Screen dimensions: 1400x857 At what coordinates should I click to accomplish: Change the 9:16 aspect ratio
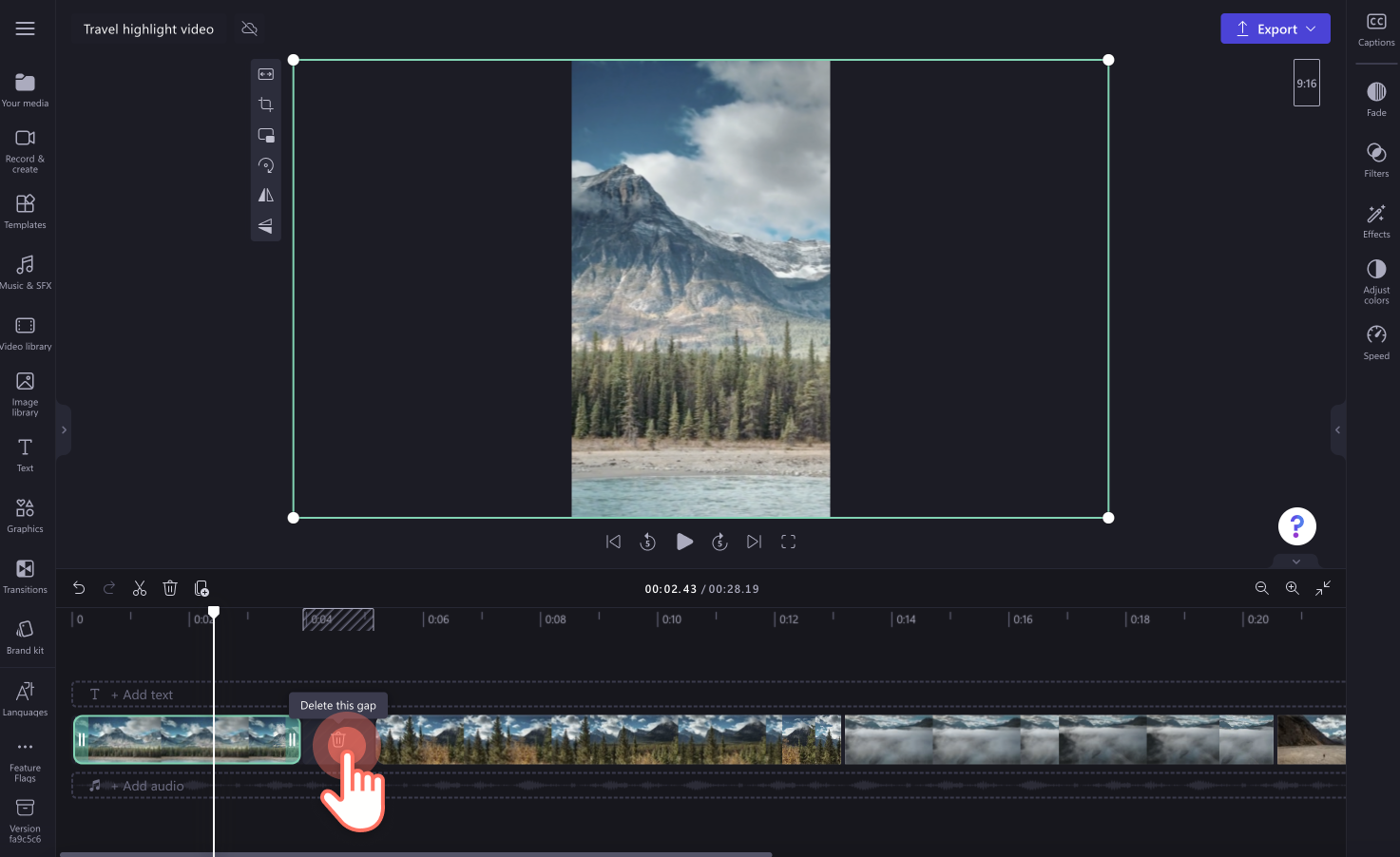pyautogui.click(x=1307, y=83)
